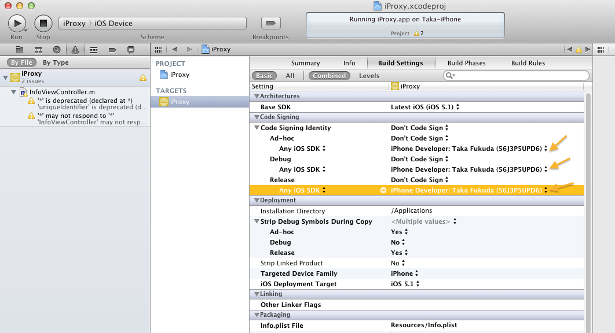Viewport: 615px width, 333px height.
Task: Click the Run button
Action: (17, 23)
